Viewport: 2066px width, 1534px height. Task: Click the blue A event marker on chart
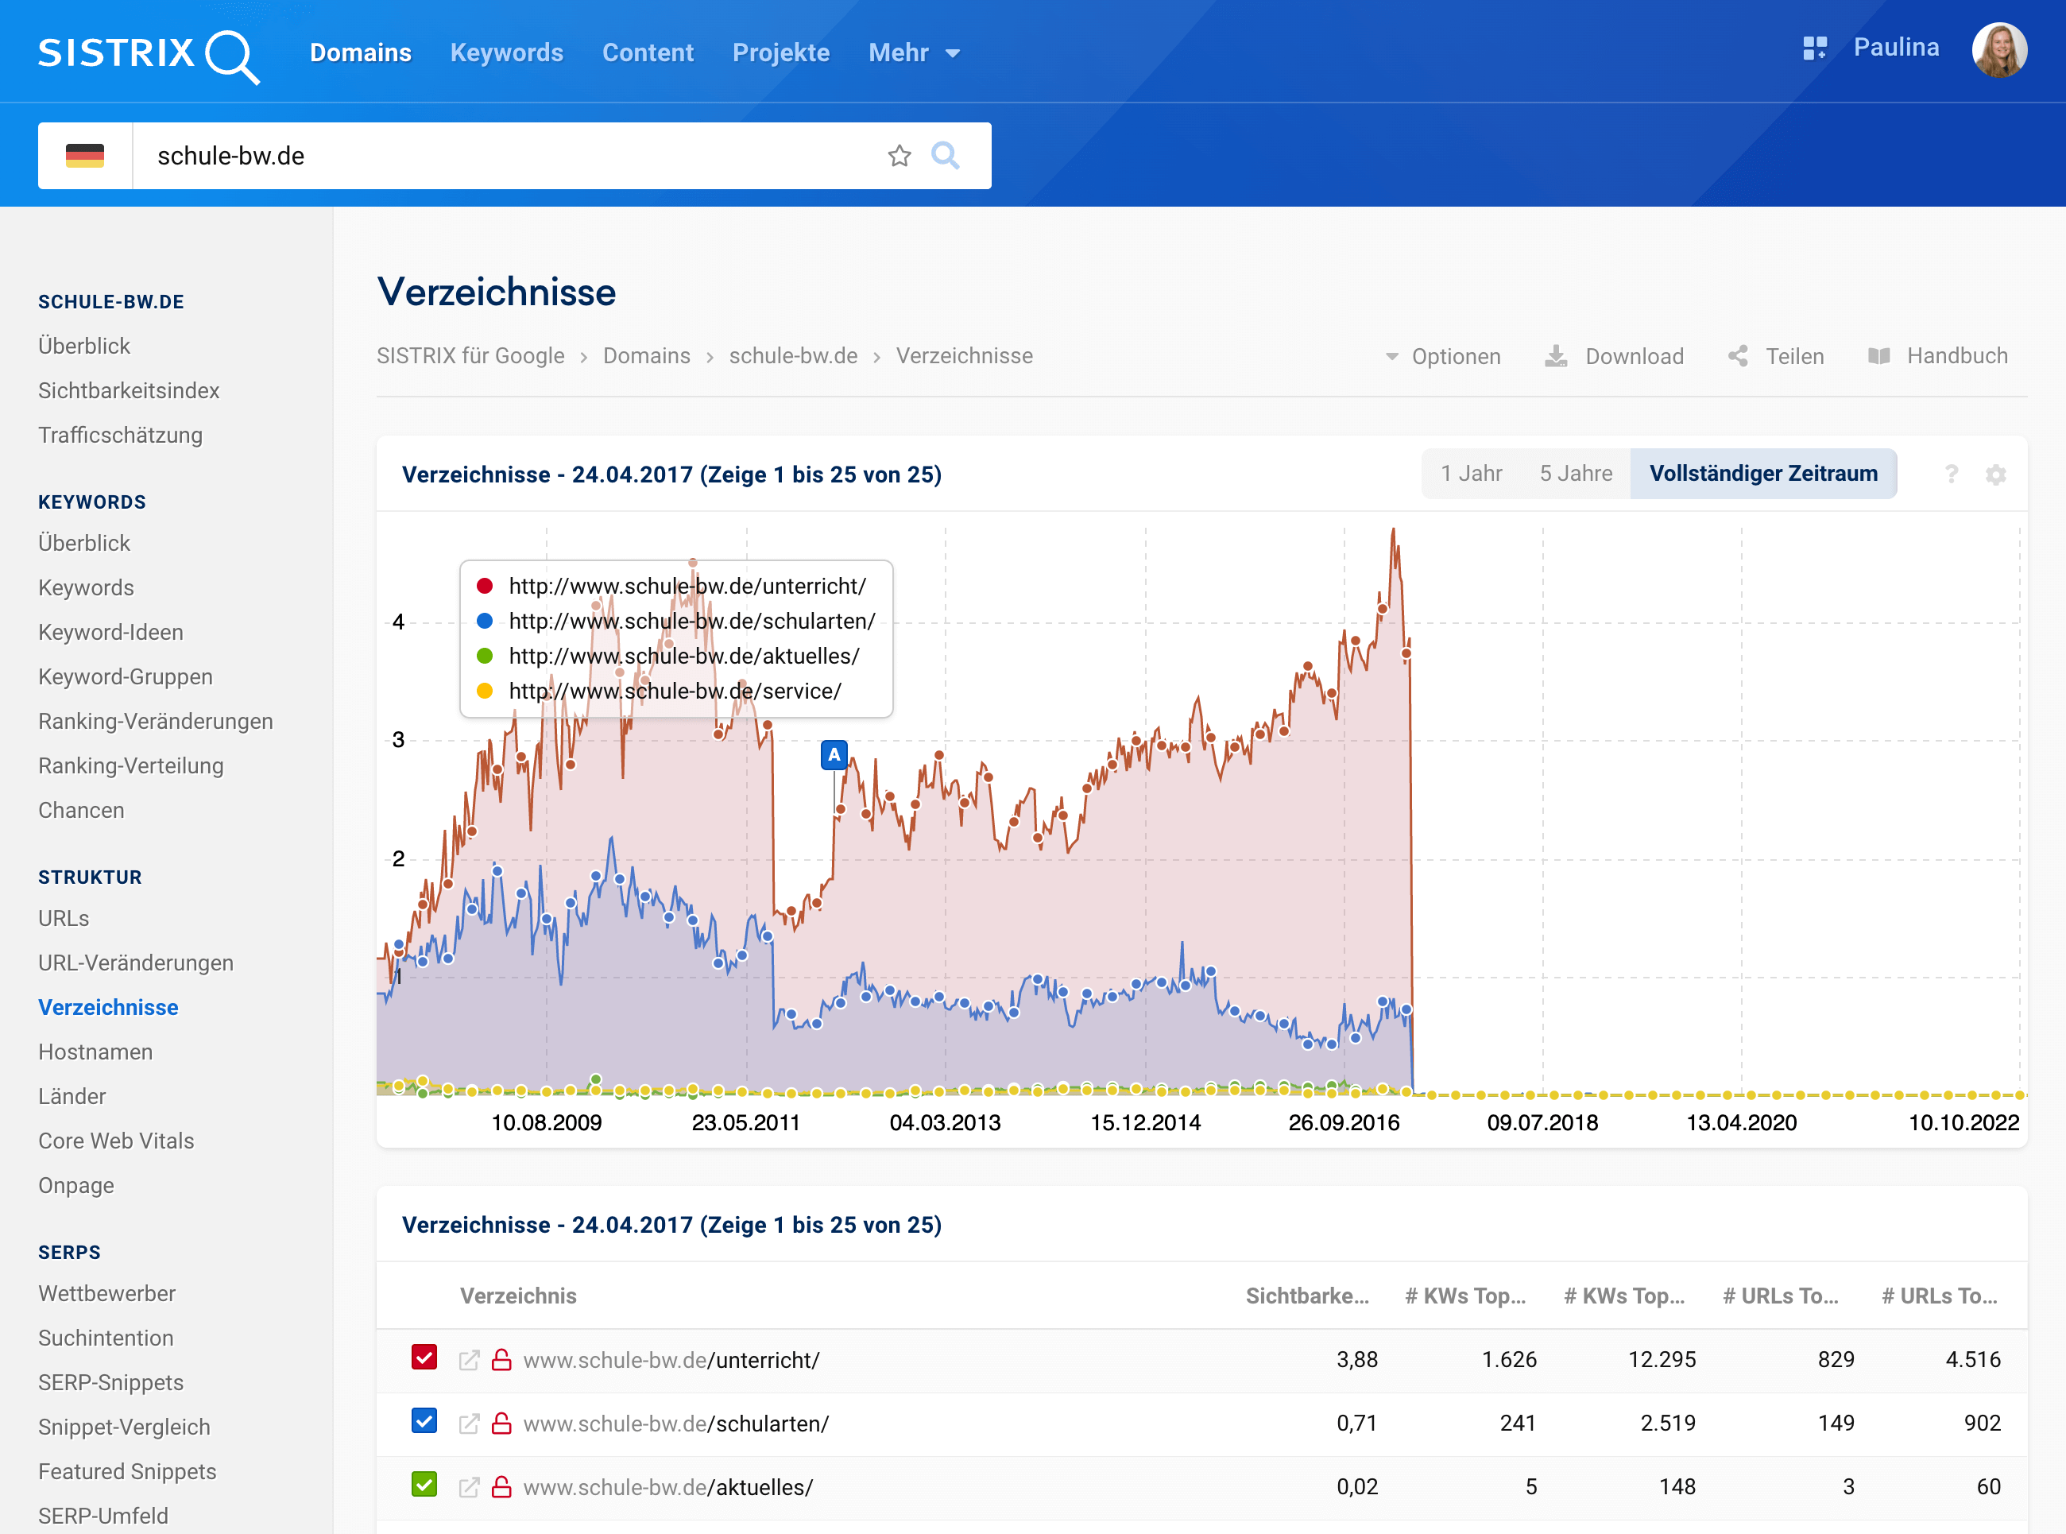click(x=834, y=755)
